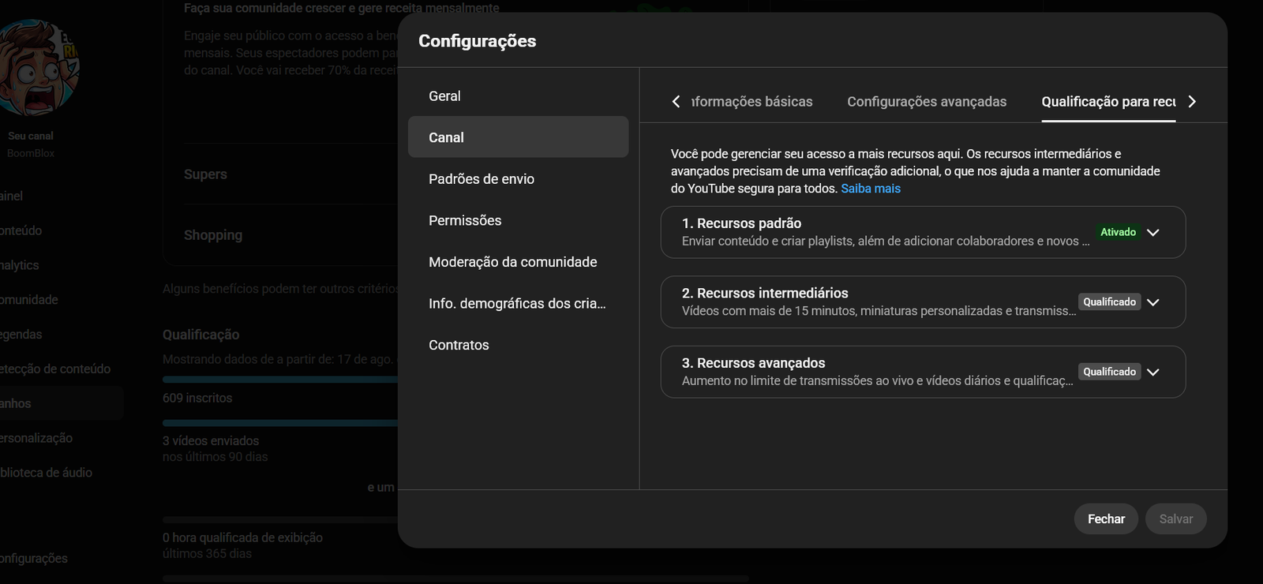Show more tabs with the forward chevron
This screenshot has width=1263, height=584.
pos(1192,102)
